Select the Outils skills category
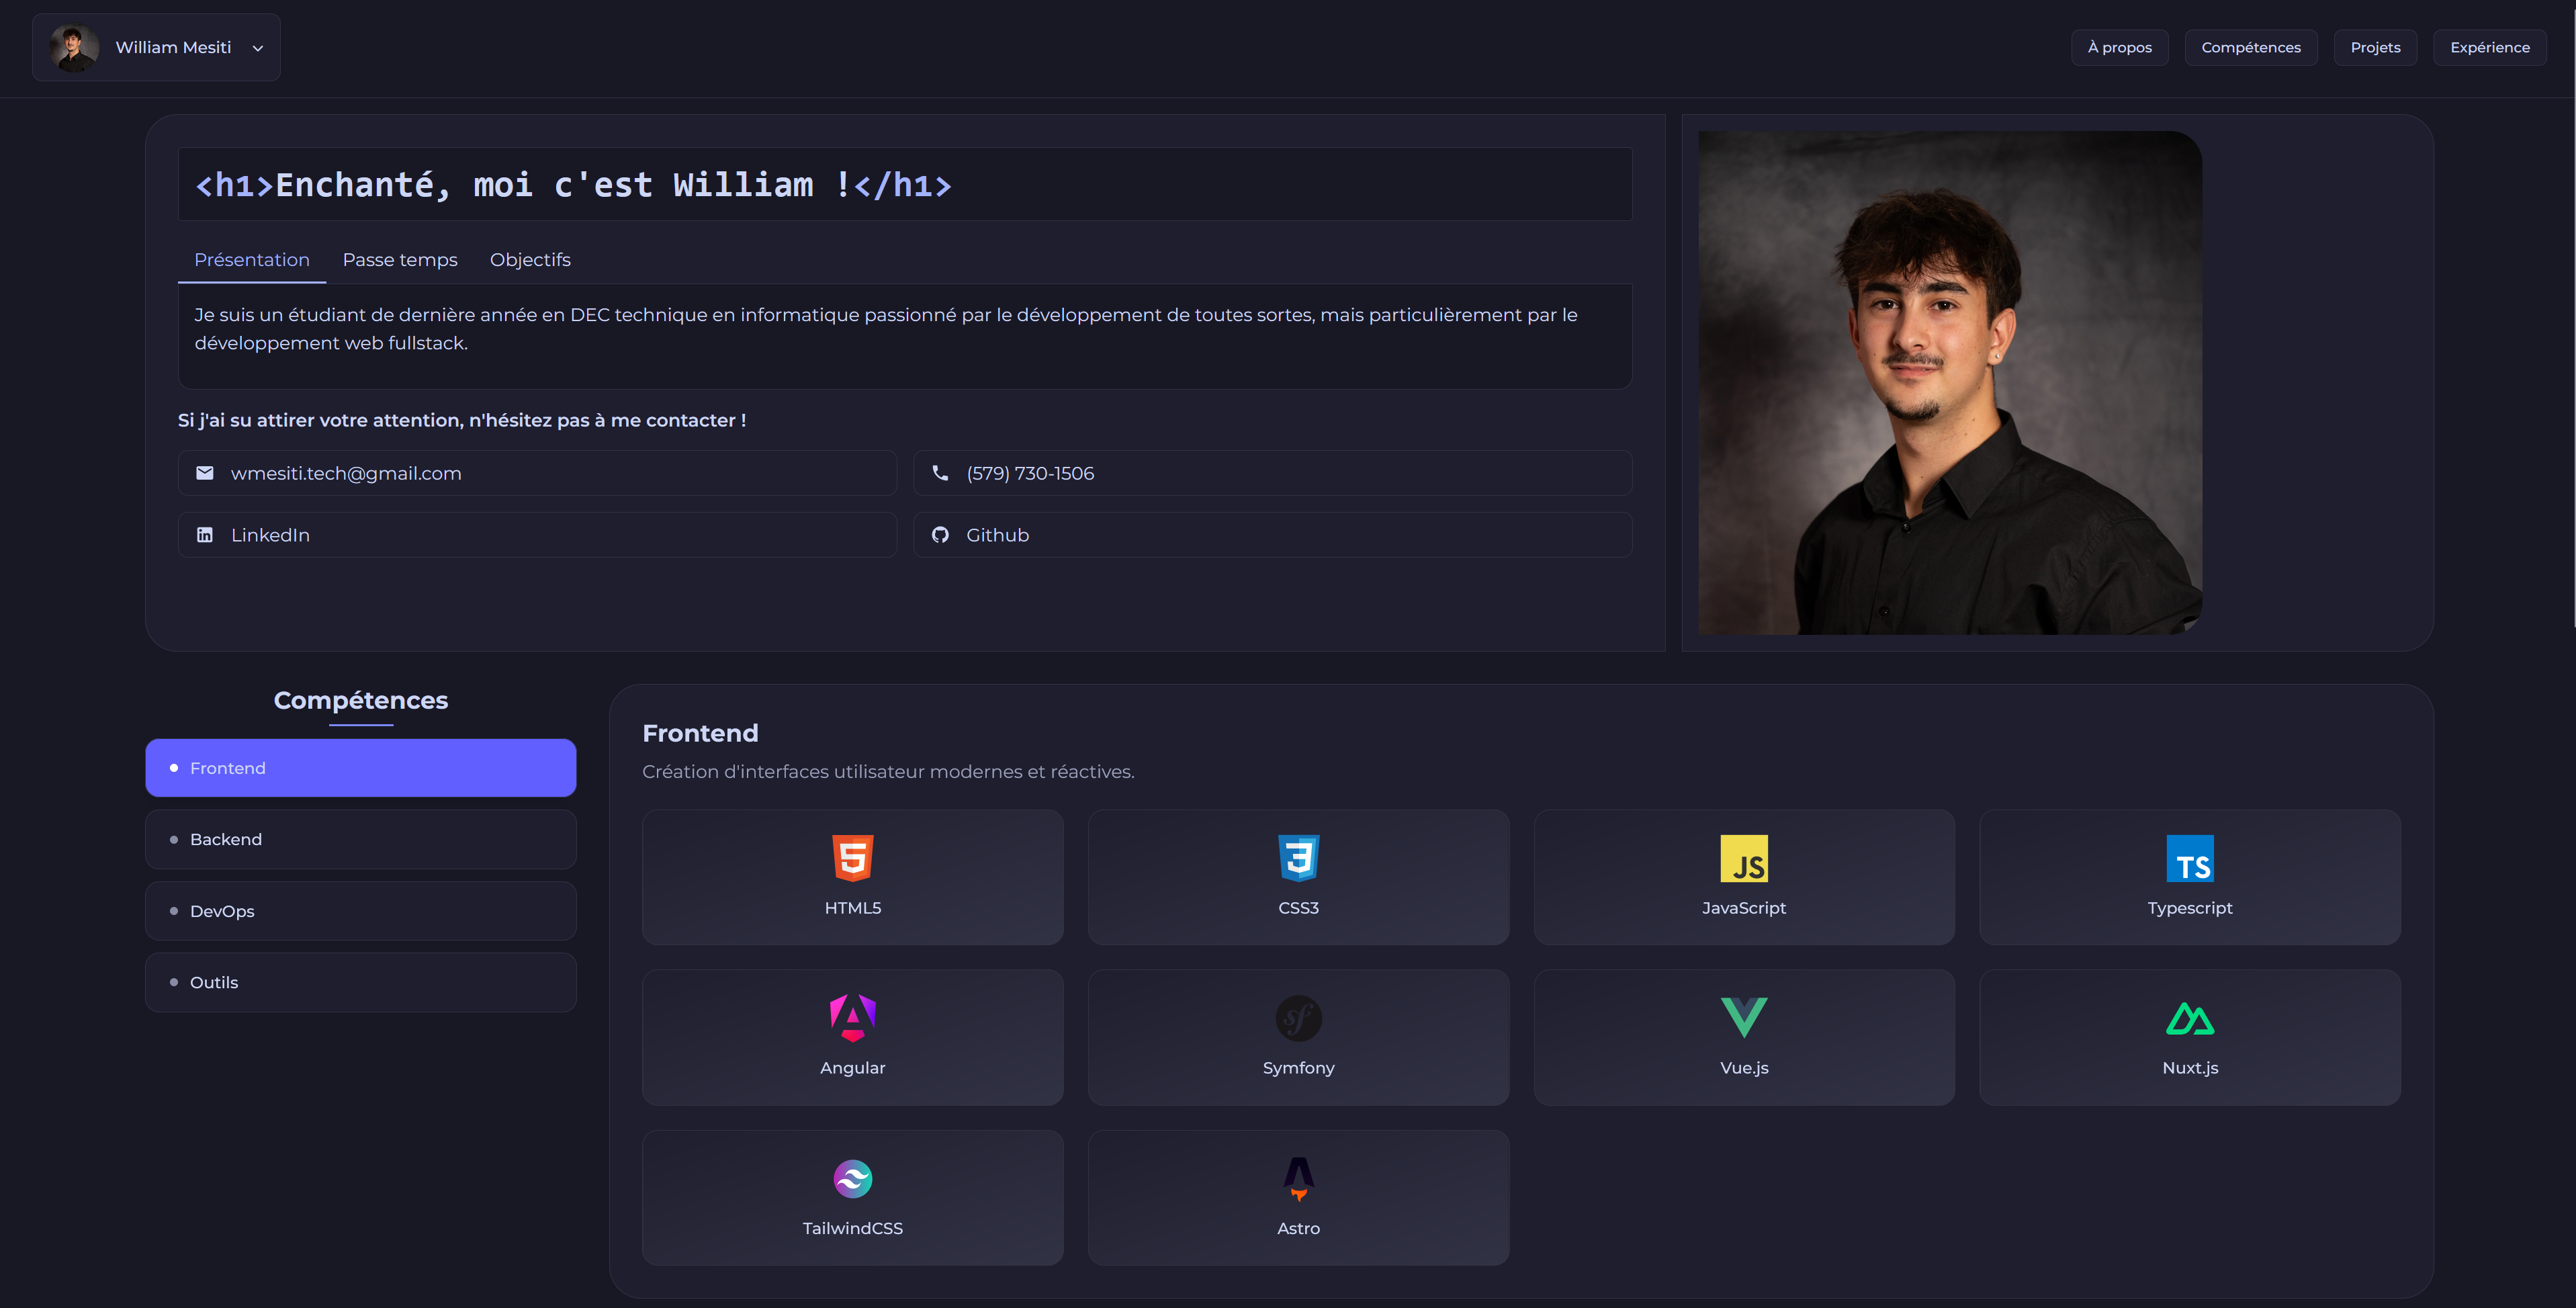The image size is (2576, 1308). coord(360,982)
